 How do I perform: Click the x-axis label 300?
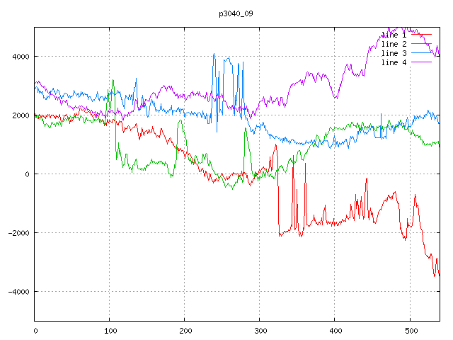point(260,331)
